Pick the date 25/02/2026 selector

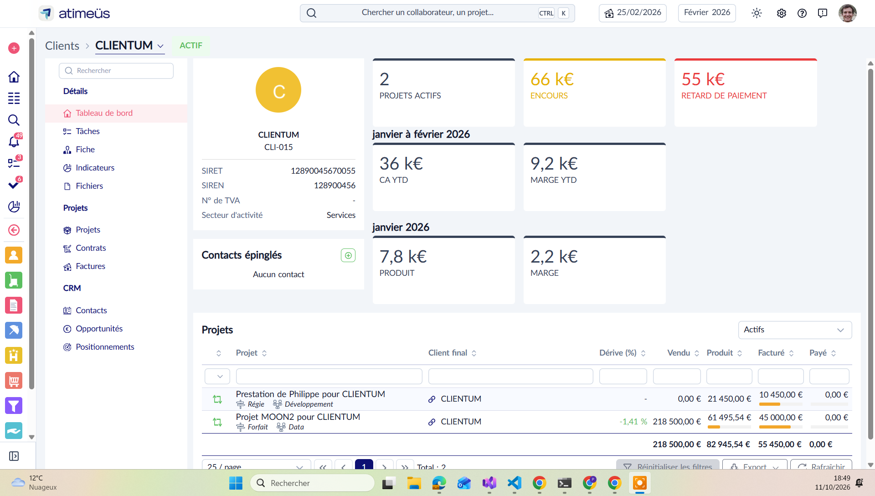pos(633,13)
